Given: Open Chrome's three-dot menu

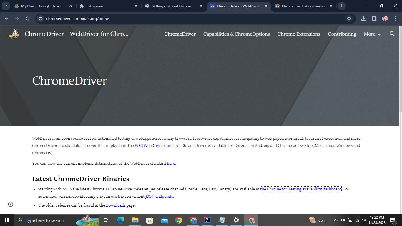Looking at the screenshot, I should tap(395, 19).
